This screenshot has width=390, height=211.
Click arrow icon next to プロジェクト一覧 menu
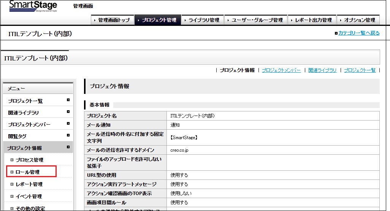click(x=68, y=100)
